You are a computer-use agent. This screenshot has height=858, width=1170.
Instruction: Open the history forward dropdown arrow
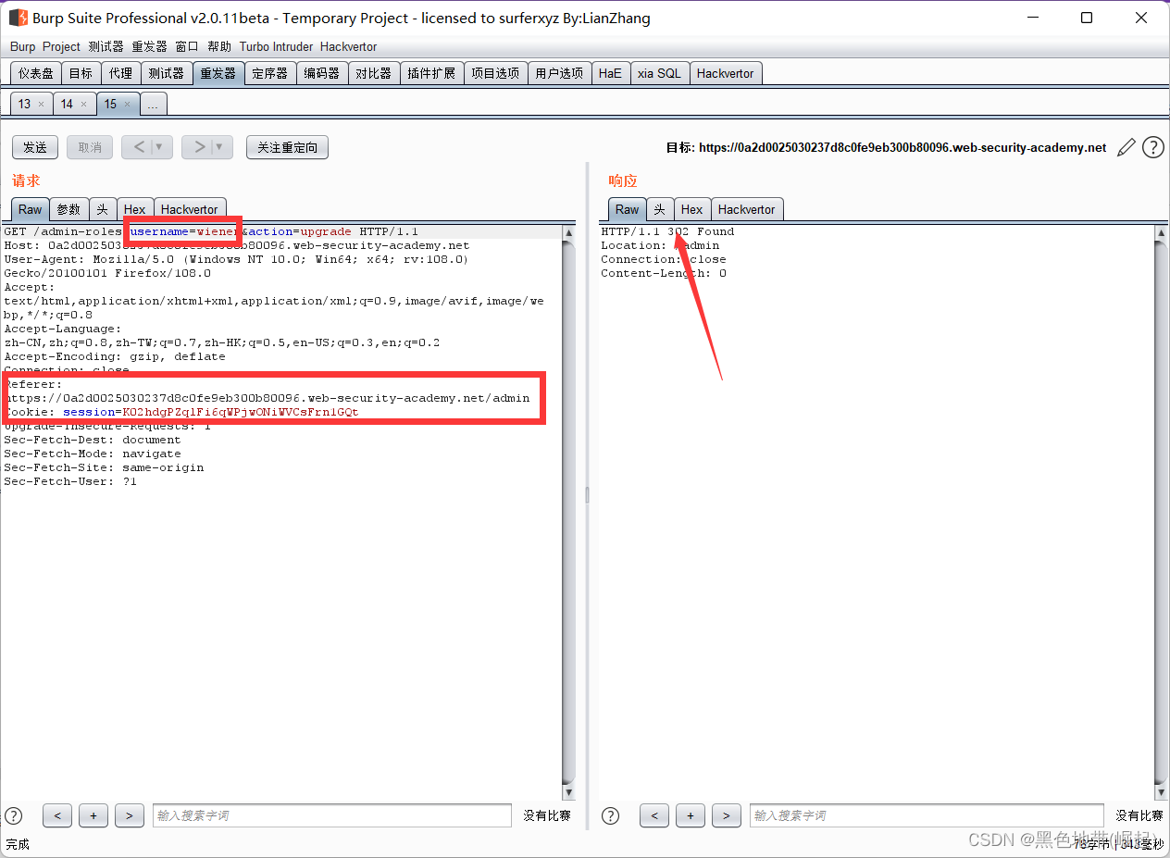coord(219,147)
